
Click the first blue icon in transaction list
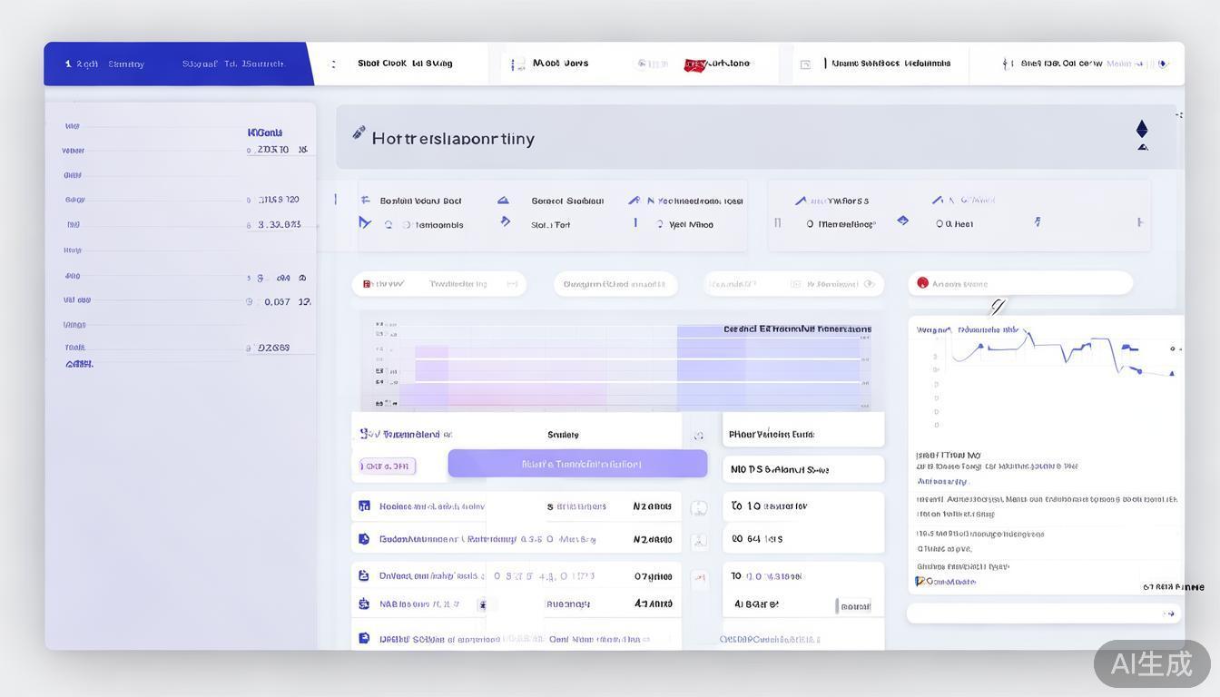tap(364, 506)
